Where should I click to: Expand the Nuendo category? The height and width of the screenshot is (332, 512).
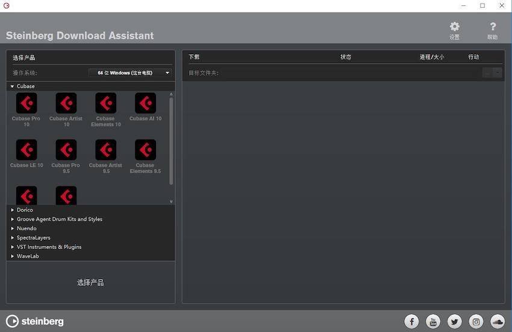coord(12,229)
